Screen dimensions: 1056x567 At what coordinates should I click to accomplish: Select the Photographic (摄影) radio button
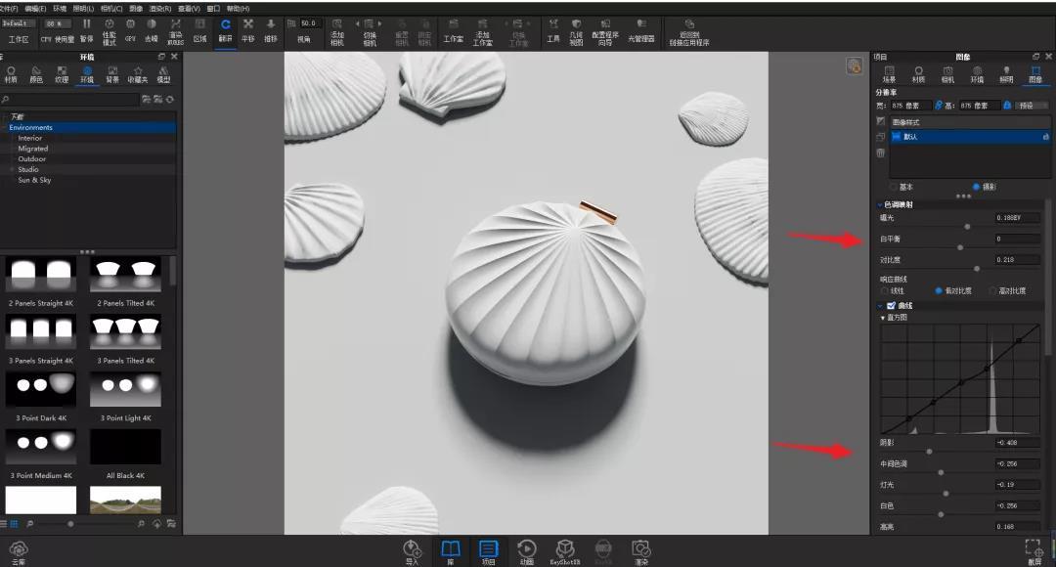(x=976, y=187)
